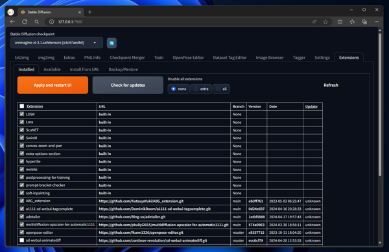Image resolution: width=389 pixels, height=252 pixels.
Task: Click the site info icon in address bar
Action: [51, 22]
